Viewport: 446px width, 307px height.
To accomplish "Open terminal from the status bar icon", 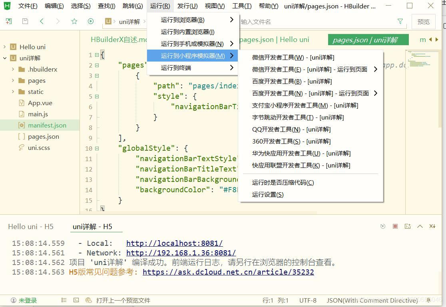I will (x=76, y=300).
